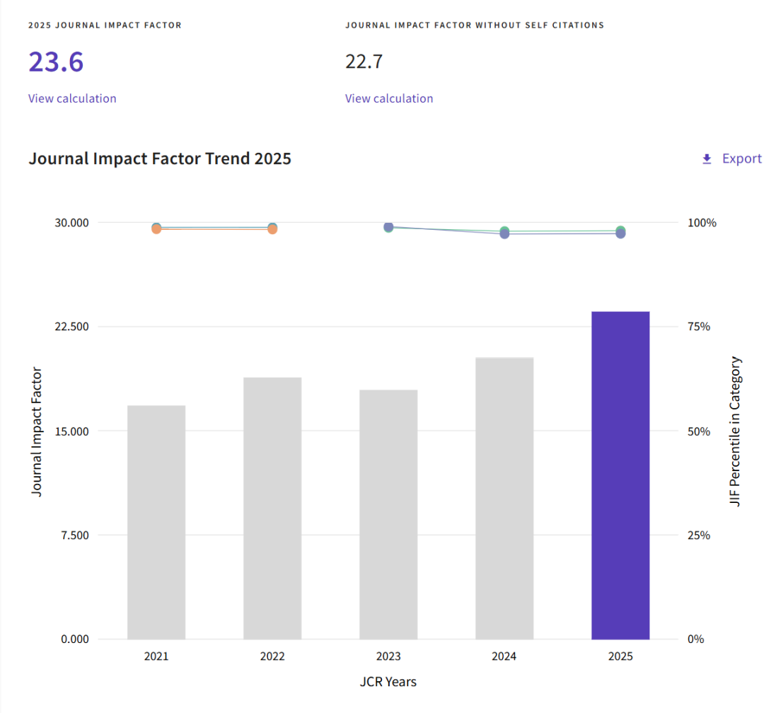764x713 pixels.
Task: Click the 2021 year label on the x-axis
Action: point(156,656)
